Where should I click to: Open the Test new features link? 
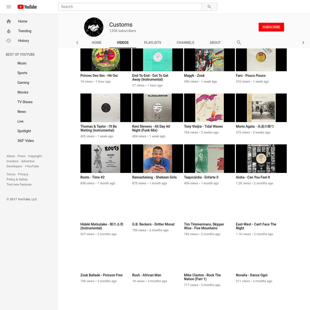19,185
